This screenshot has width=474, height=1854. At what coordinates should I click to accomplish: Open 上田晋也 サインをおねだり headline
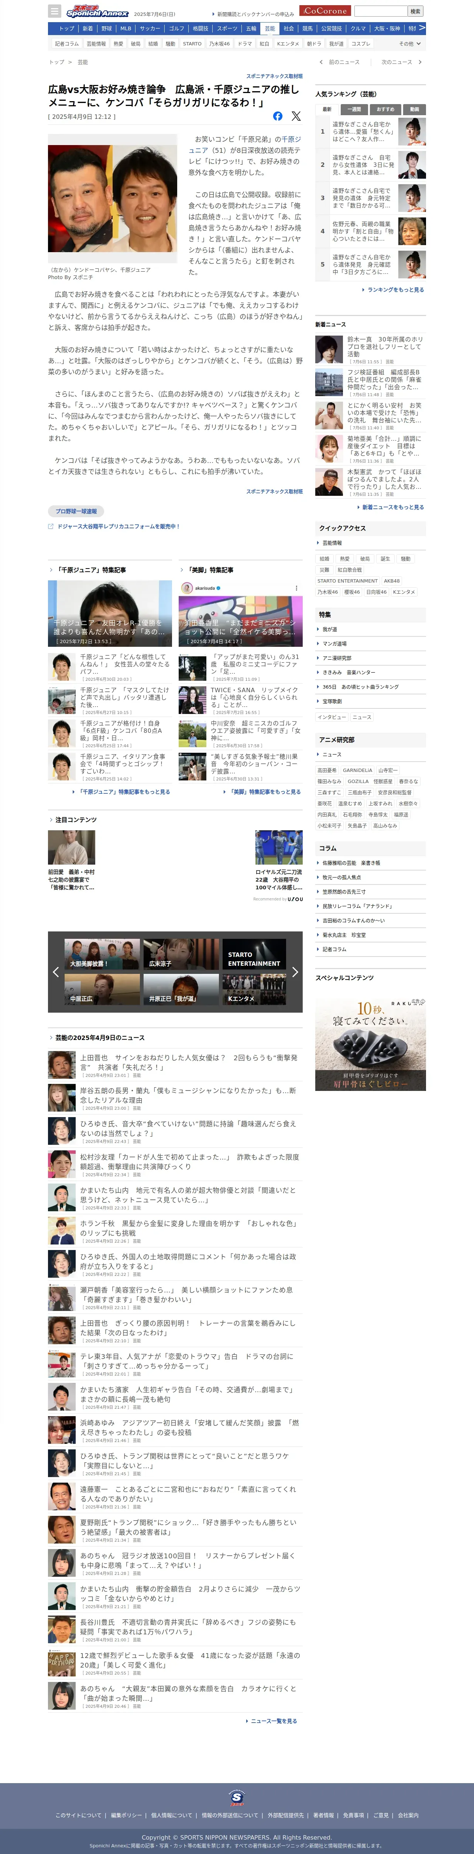pos(188,1062)
